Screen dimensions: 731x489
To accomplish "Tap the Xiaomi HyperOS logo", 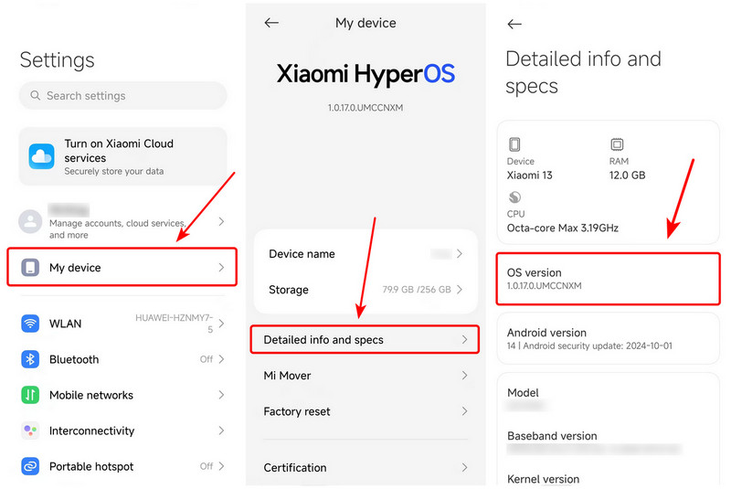I will coord(365,74).
